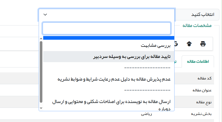
Task: Click the ریاضی journal section value
Action: pos(147,114)
